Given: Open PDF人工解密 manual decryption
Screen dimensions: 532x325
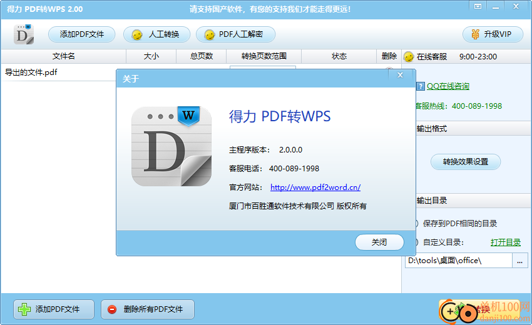Looking at the screenshot, I should tap(235, 34).
